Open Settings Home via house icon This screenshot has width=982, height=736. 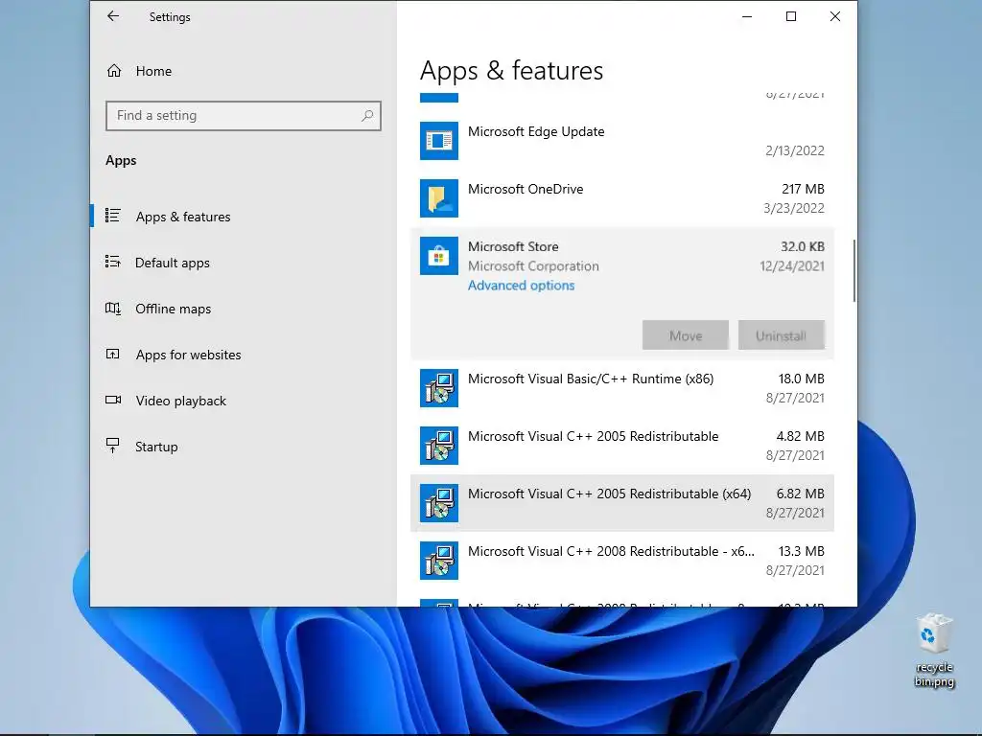pos(114,71)
